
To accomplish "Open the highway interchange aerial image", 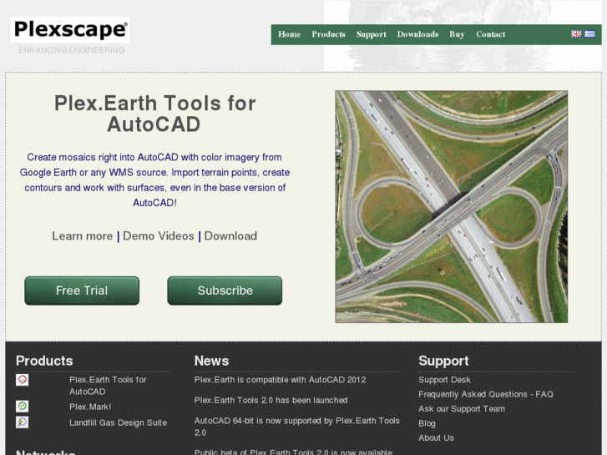I will click(x=452, y=206).
